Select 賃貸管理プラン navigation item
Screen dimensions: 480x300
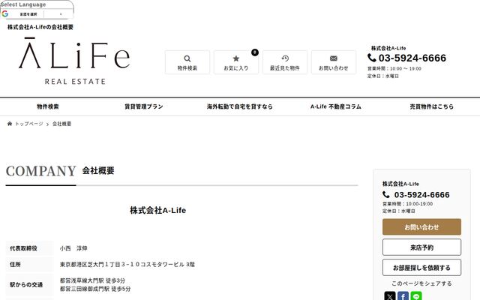point(144,106)
